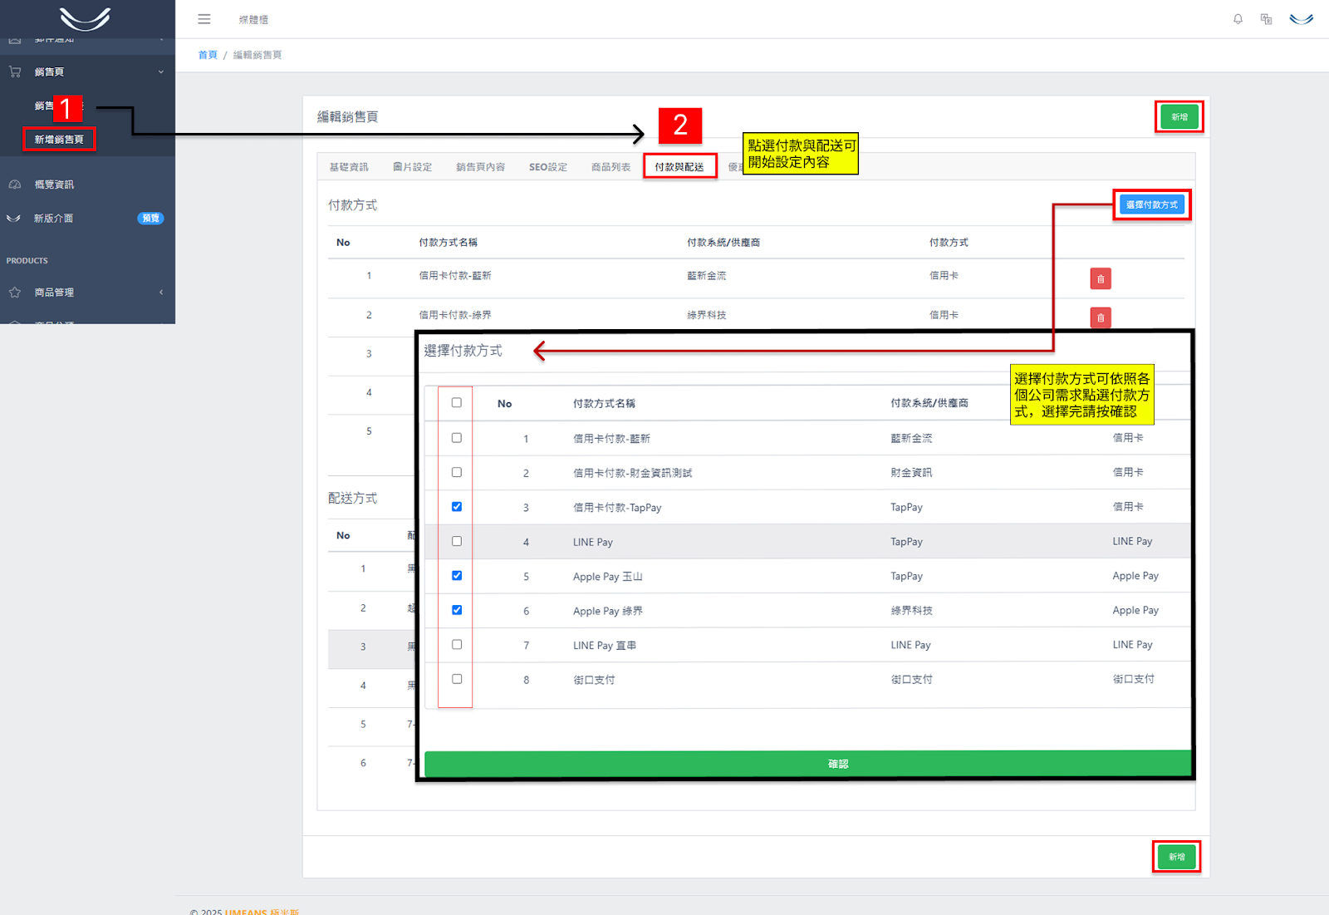Toggle the select-all checkbox in dialog header
This screenshot has width=1329, height=915.
456,402
